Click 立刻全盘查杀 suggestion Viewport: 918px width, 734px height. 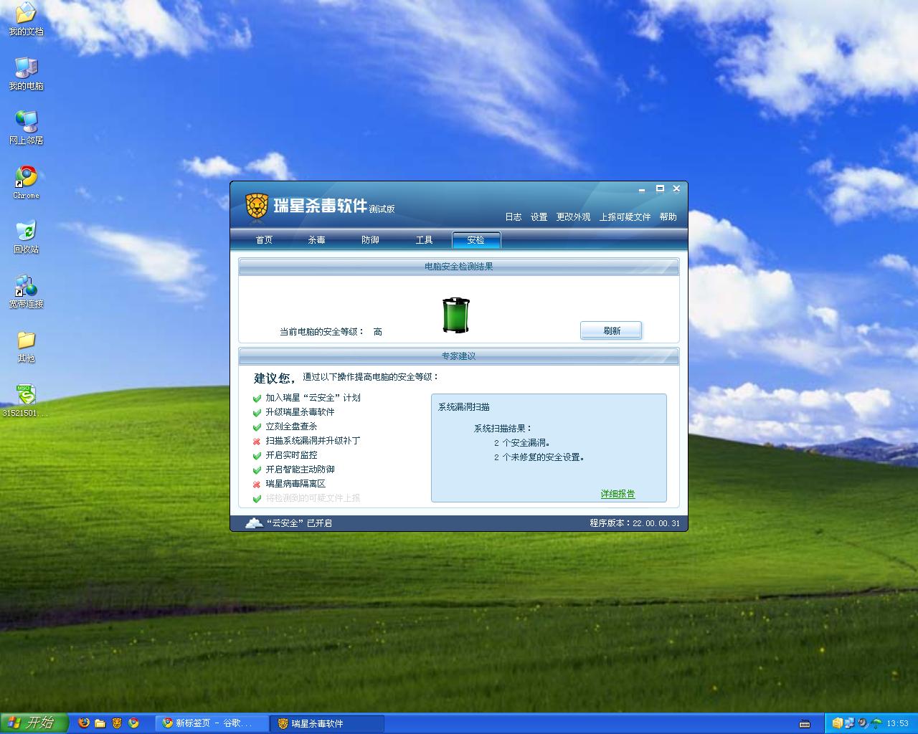[291, 426]
